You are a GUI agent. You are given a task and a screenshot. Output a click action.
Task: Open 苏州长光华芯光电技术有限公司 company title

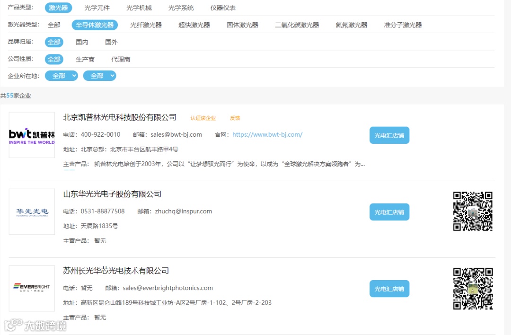pyautogui.click(x=116, y=271)
